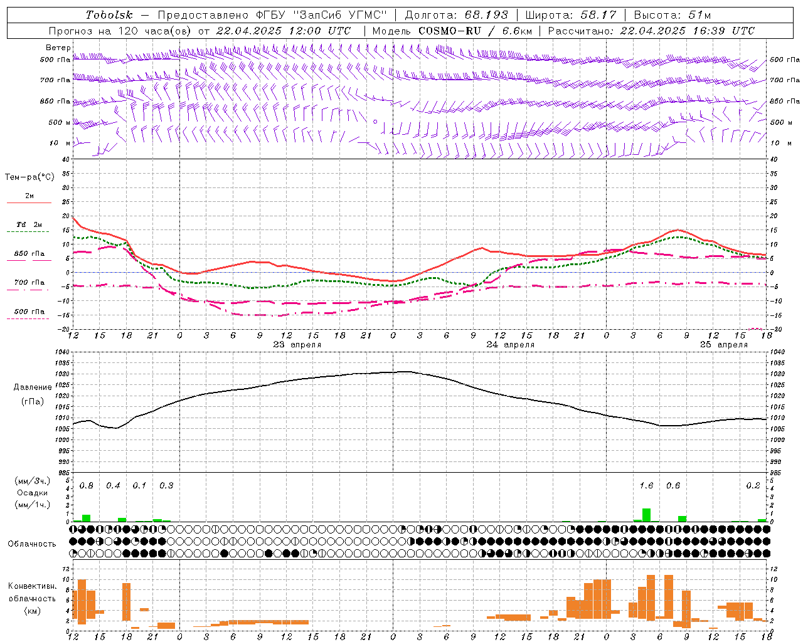Select the latitude value "Широта: 58.17"
This screenshot has height=642, width=803.
tap(570, 15)
